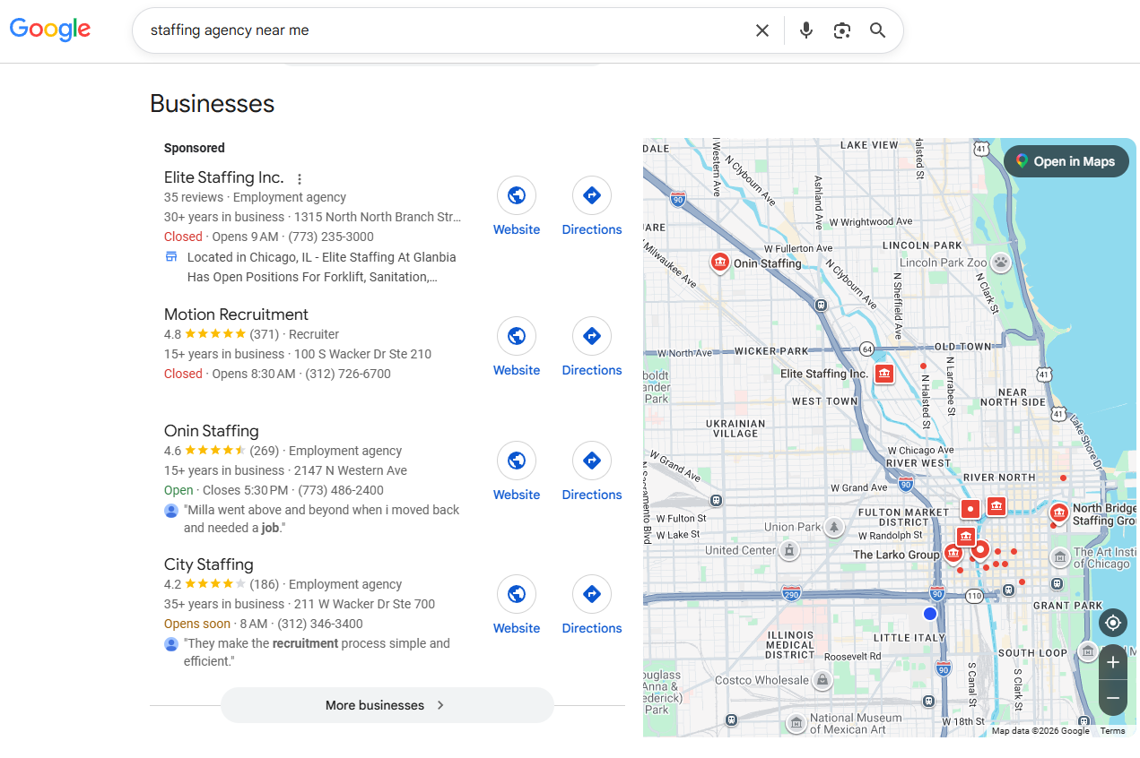
Task: Click Onin Staffing review about Milla
Action: tap(321, 519)
